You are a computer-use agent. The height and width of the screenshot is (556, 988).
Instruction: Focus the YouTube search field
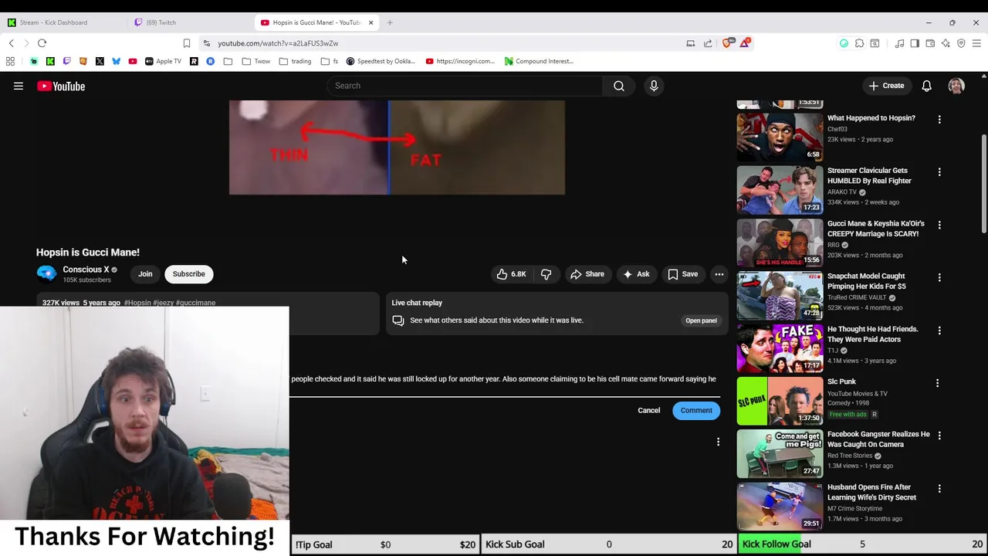[x=465, y=86]
